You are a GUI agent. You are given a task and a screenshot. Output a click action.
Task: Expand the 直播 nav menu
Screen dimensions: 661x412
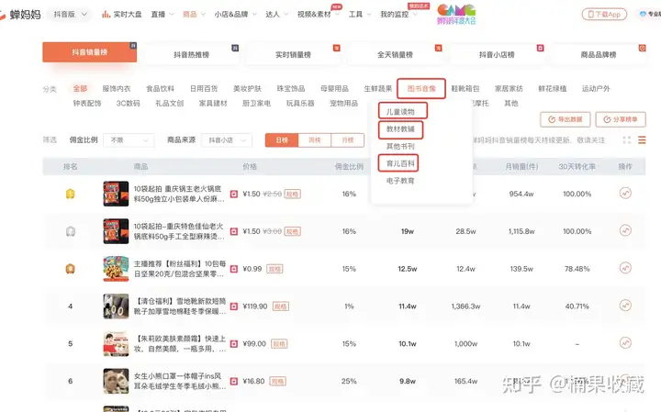(x=162, y=15)
